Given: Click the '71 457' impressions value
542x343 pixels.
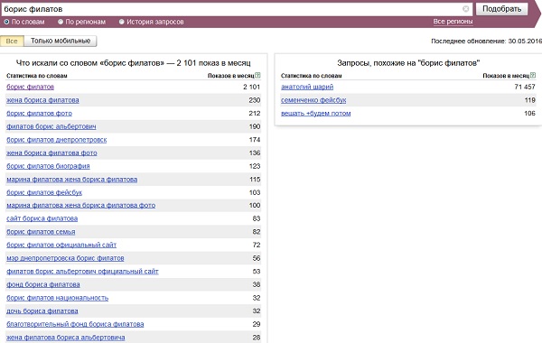Looking at the screenshot, I should [x=525, y=87].
